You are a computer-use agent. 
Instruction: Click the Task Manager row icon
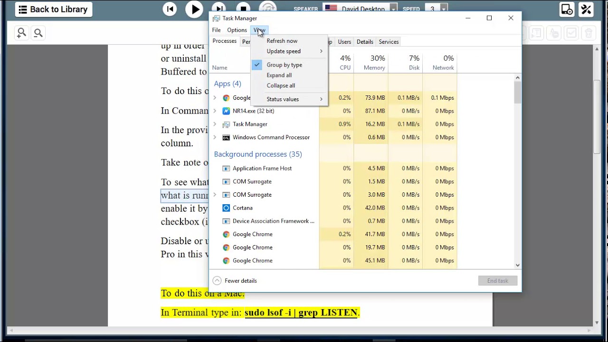[x=226, y=124]
